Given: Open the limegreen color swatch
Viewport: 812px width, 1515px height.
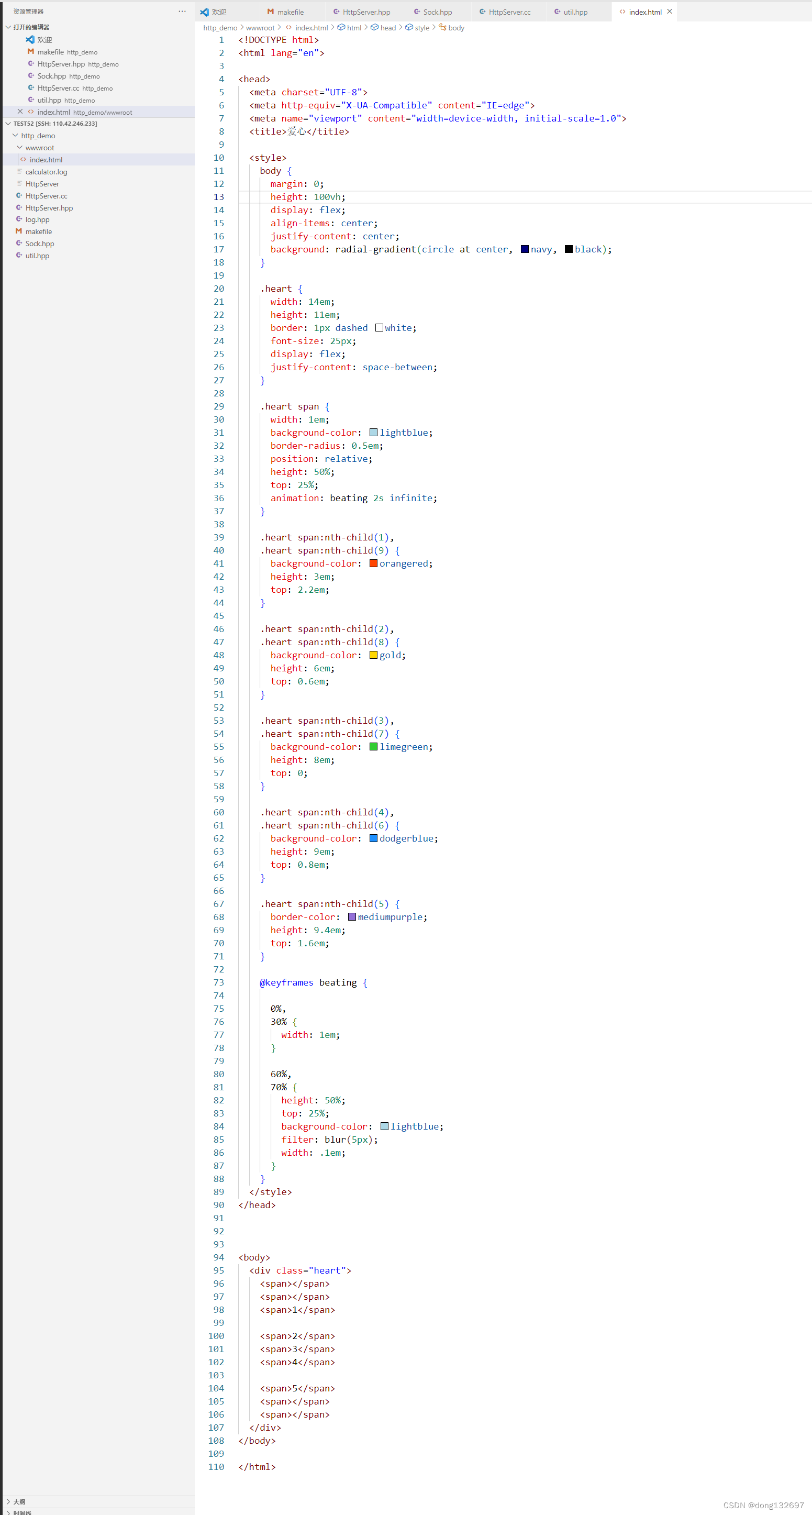Looking at the screenshot, I should point(373,746).
